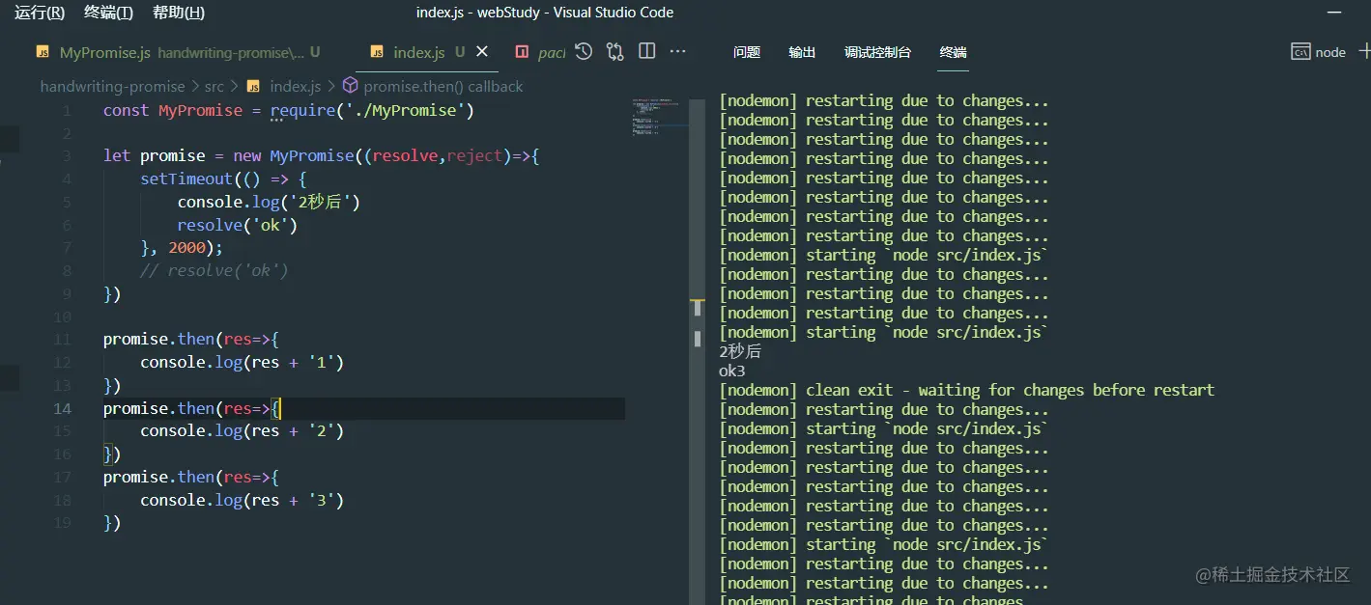1371x605 pixels.
Task: Click '2000' delay value on line 7
Action: (186, 247)
